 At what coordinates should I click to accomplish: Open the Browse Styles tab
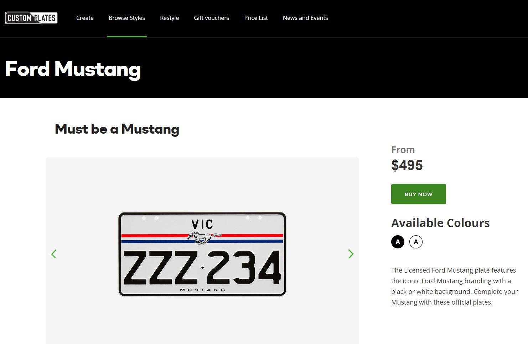click(x=127, y=18)
